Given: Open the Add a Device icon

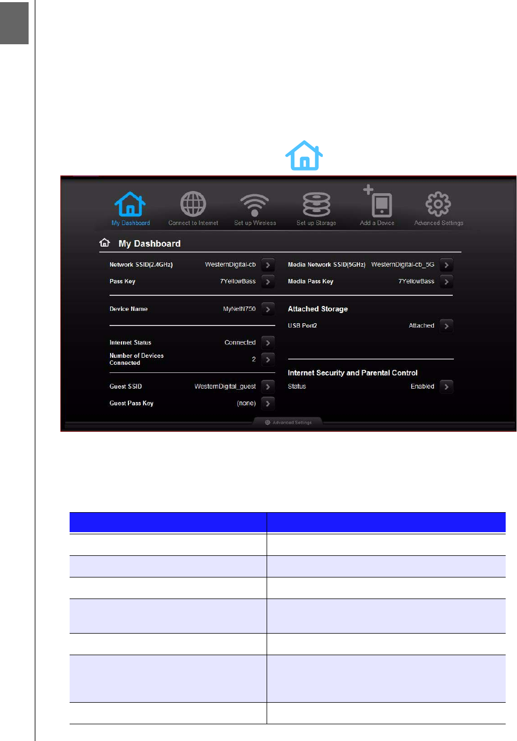Looking at the screenshot, I should (x=378, y=201).
